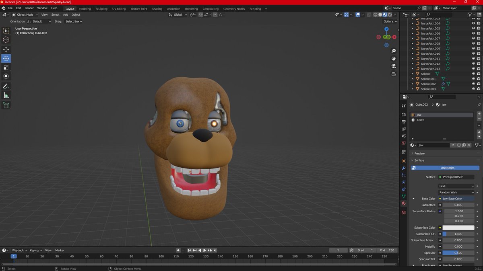Open the Tool properties tab
This screenshot has width=483, height=271.
pyautogui.click(x=404, y=105)
